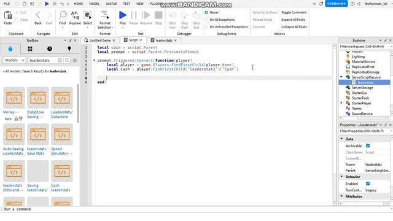
Task: Open Toolbox Inventory grid tab
Action: click(x=30, y=49)
